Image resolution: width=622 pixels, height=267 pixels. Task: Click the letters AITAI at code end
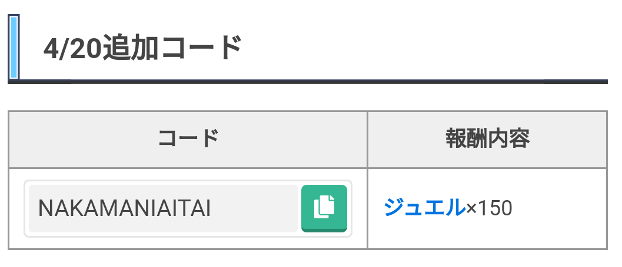[x=184, y=208]
